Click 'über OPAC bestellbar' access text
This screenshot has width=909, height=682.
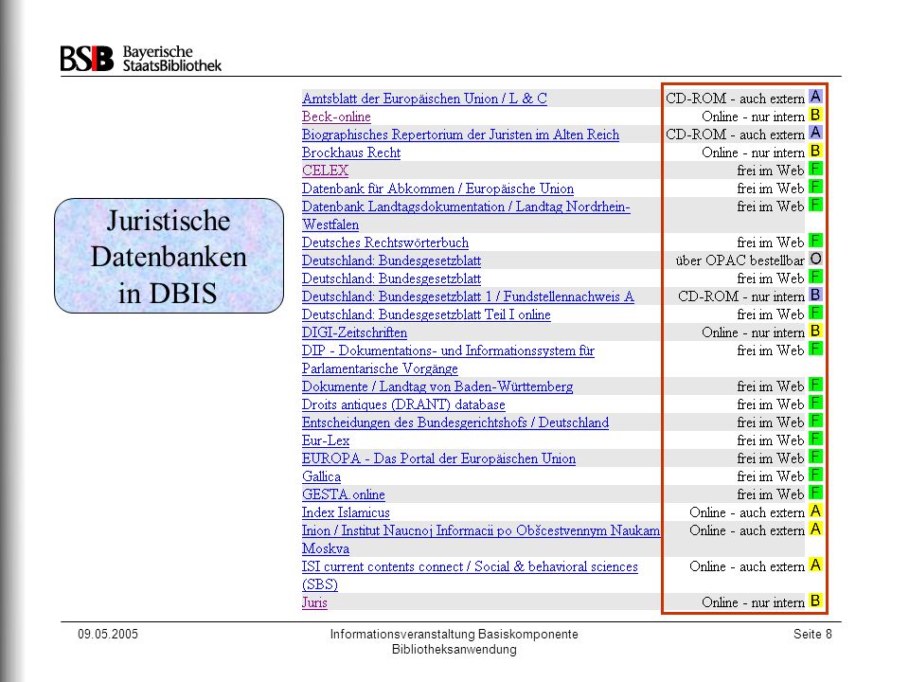(x=740, y=260)
